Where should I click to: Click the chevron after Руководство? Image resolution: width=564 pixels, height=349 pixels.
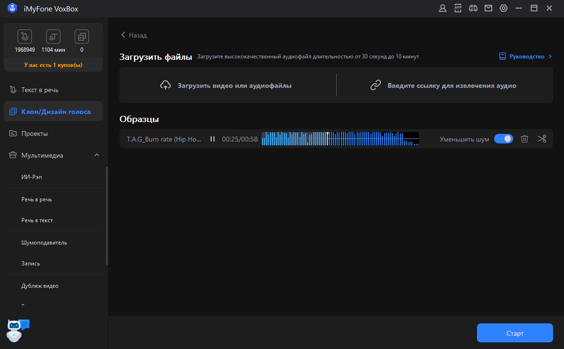pyautogui.click(x=550, y=57)
